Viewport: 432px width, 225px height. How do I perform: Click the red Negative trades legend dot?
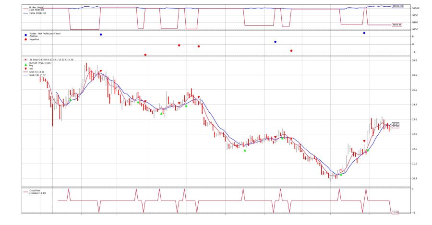[x=25, y=39]
